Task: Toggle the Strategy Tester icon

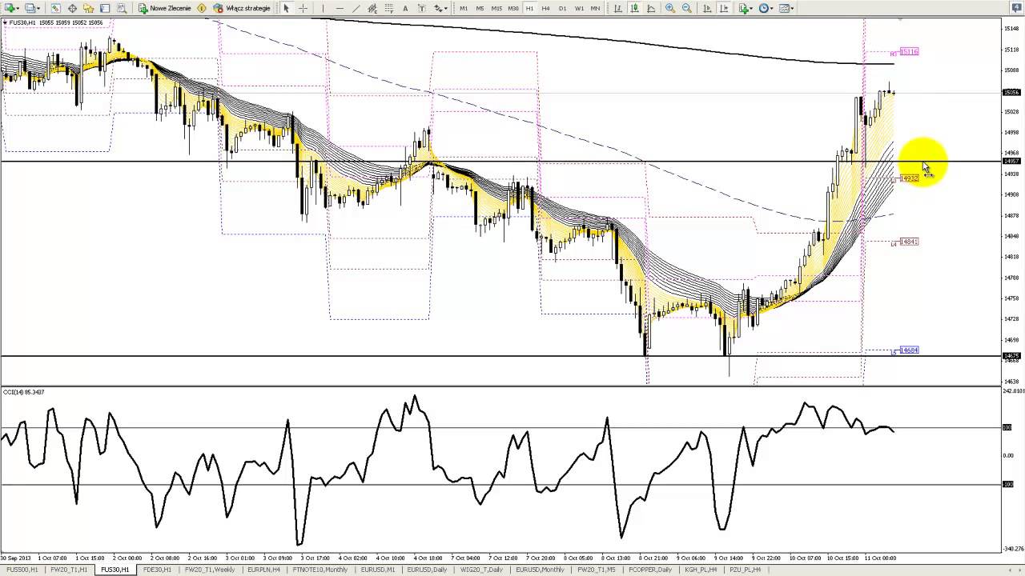Action: point(122,8)
